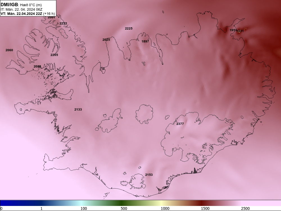Click the 2060 value label
Screen dimensions: 281x211
point(9,50)
